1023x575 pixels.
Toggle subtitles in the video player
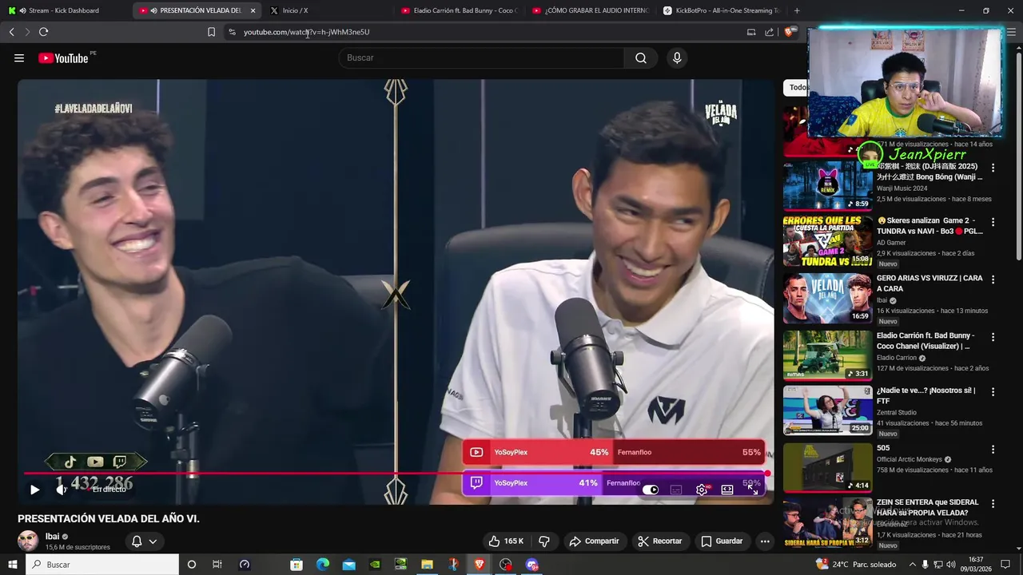(x=676, y=490)
